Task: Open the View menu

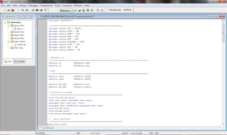Action: [x=15, y=6]
